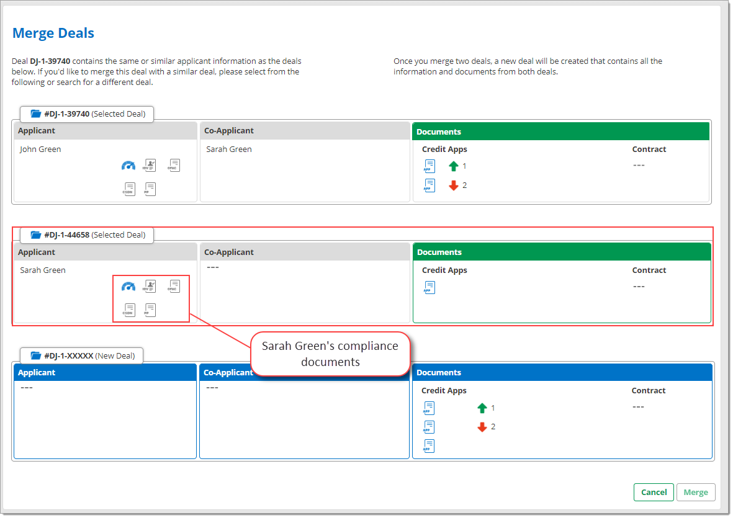Click the blue Applicant header of New Deal

tap(105, 372)
